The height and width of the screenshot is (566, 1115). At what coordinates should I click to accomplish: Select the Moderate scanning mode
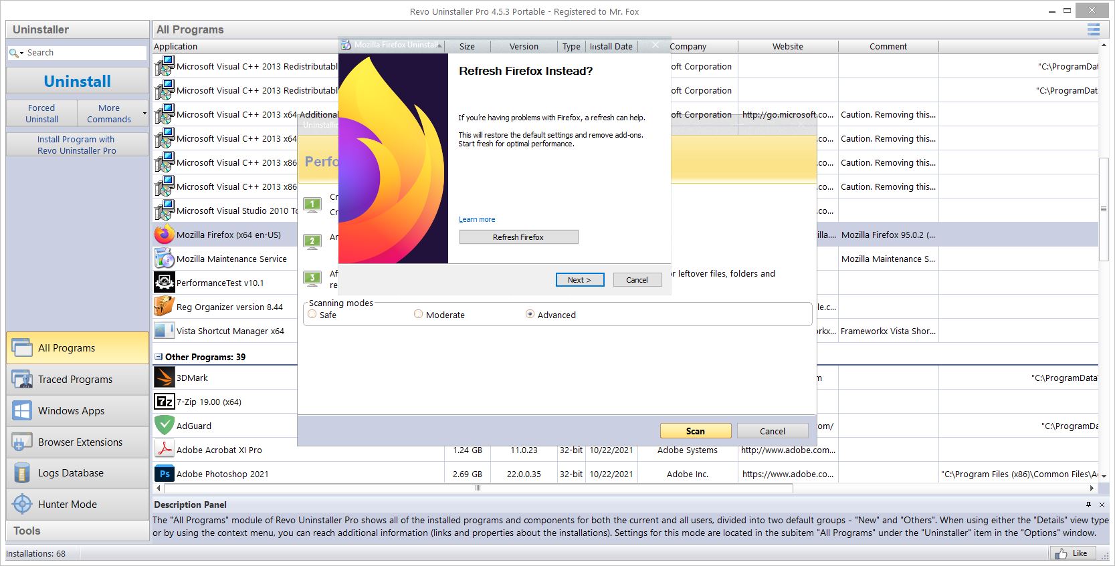click(418, 314)
